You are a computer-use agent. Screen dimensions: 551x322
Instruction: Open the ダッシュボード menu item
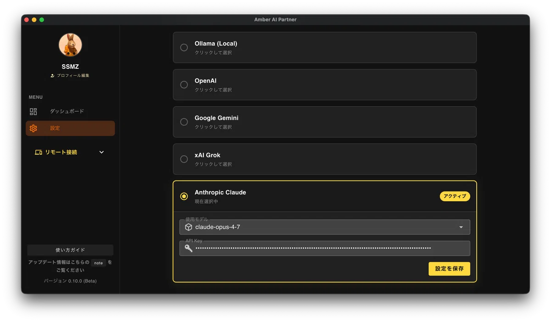pos(70,112)
